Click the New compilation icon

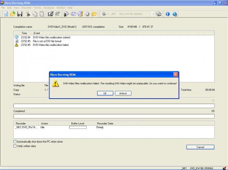[x=6, y=14]
